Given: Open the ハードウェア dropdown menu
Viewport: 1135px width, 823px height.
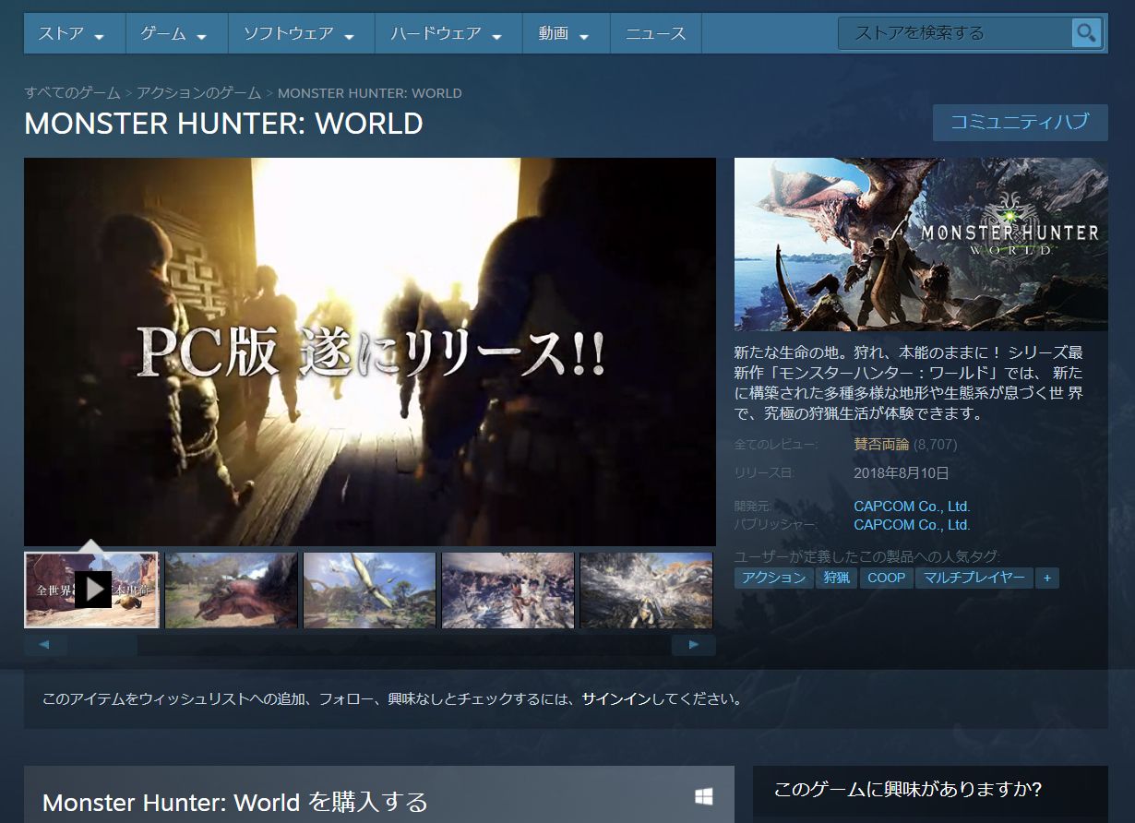Looking at the screenshot, I should click(x=448, y=34).
